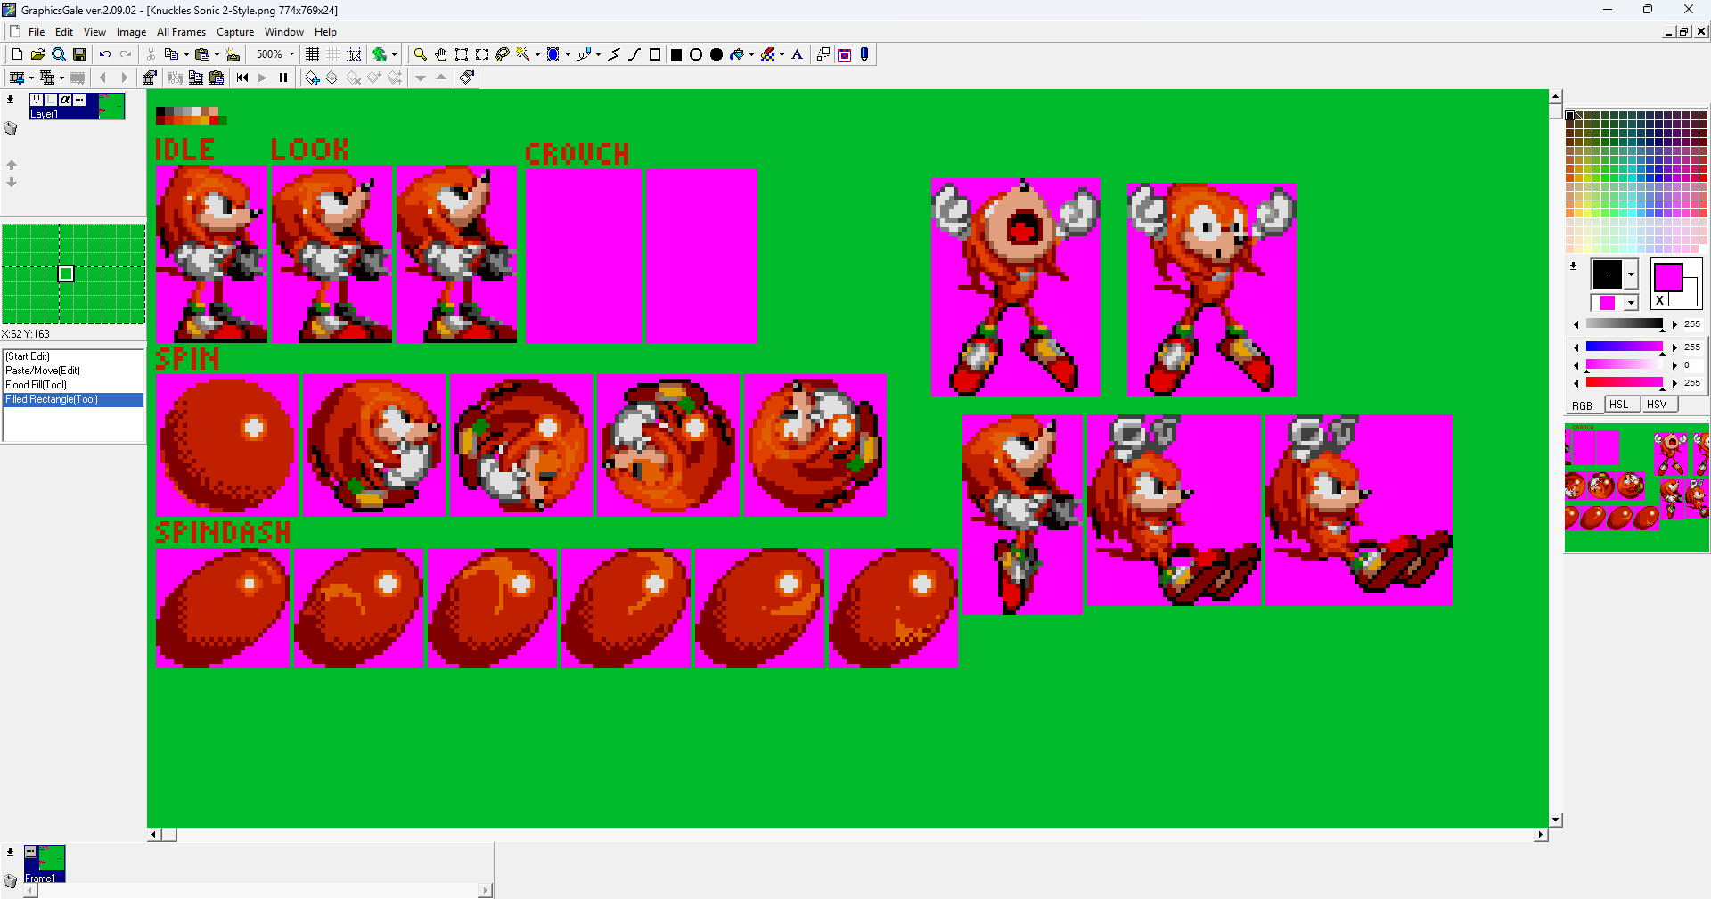
Task: Expand the magic wand options arrow
Action: [x=537, y=54]
